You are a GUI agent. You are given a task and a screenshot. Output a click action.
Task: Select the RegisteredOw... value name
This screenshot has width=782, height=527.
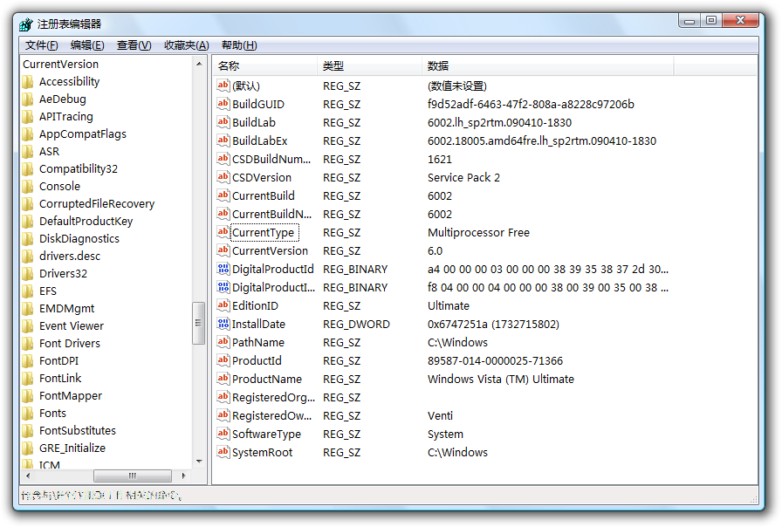[271, 416]
